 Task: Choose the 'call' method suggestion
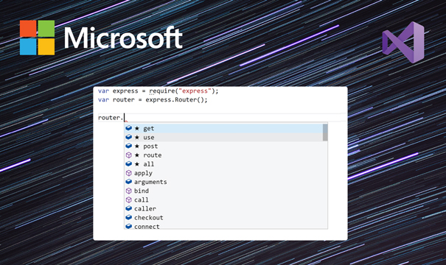[224, 200]
